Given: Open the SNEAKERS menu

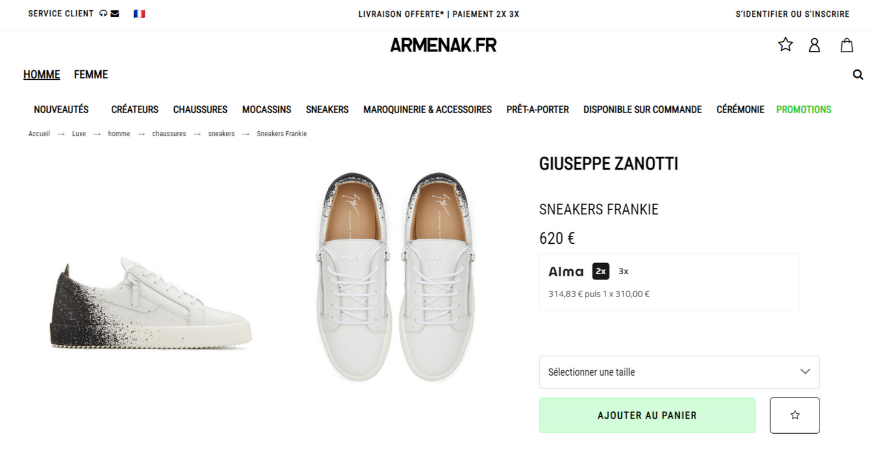Looking at the screenshot, I should point(327,110).
